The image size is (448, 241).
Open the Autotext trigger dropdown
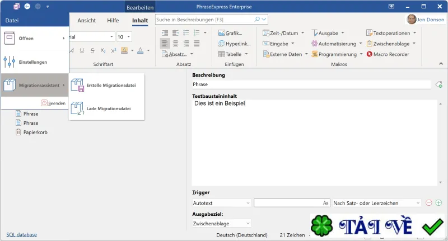pos(221,203)
